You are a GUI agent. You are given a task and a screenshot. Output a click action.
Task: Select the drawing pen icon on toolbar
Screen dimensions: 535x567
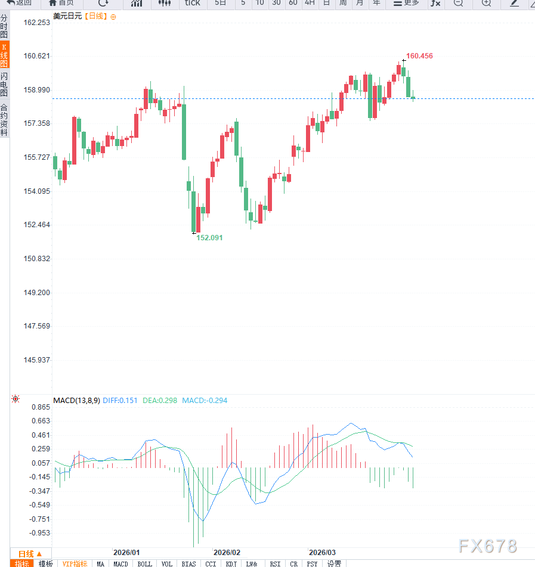[x=514, y=4]
